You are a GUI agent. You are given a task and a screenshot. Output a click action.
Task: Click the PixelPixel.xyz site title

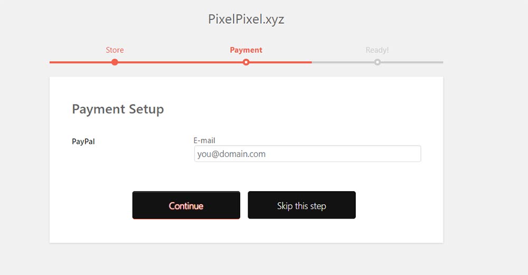246,20
